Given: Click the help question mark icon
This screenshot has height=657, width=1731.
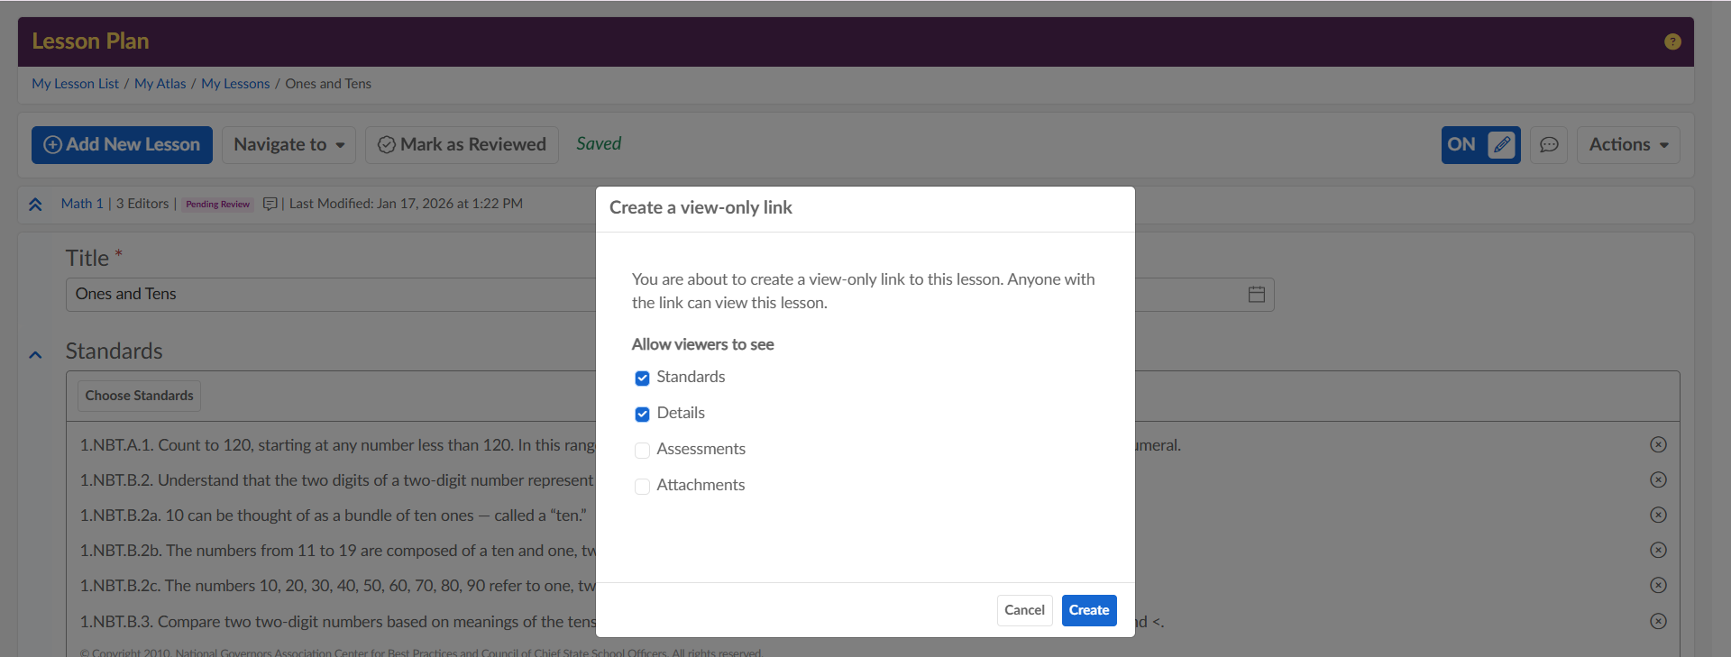Looking at the screenshot, I should pyautogui.click(x=1671, y=41).
